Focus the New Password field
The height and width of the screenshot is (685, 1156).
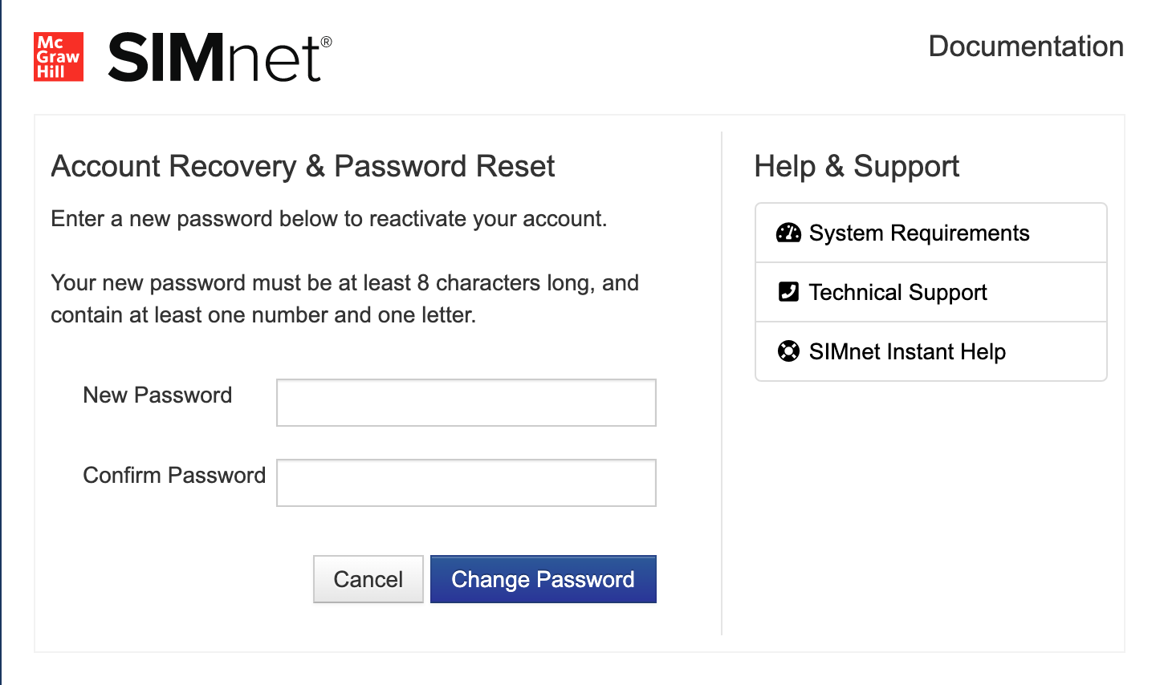pyautogui.click(x=466, y=403)
